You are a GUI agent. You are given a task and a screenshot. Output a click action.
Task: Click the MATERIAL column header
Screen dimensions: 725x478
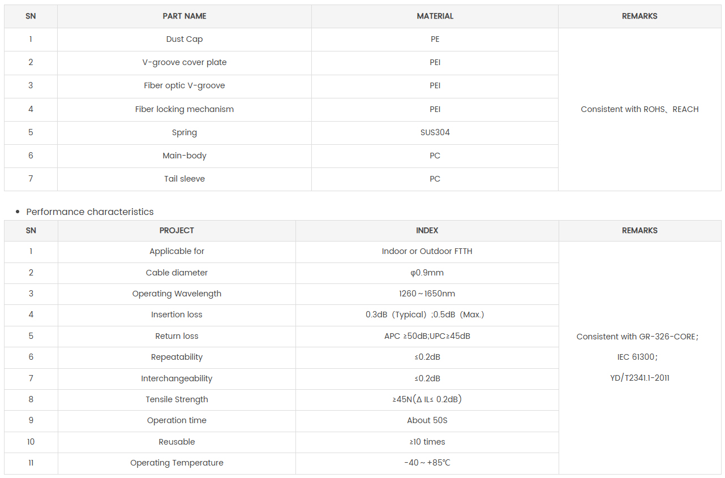(x=435, y=16)
